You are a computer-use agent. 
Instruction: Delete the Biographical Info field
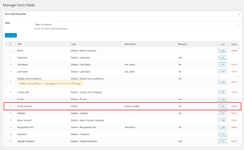234,127
